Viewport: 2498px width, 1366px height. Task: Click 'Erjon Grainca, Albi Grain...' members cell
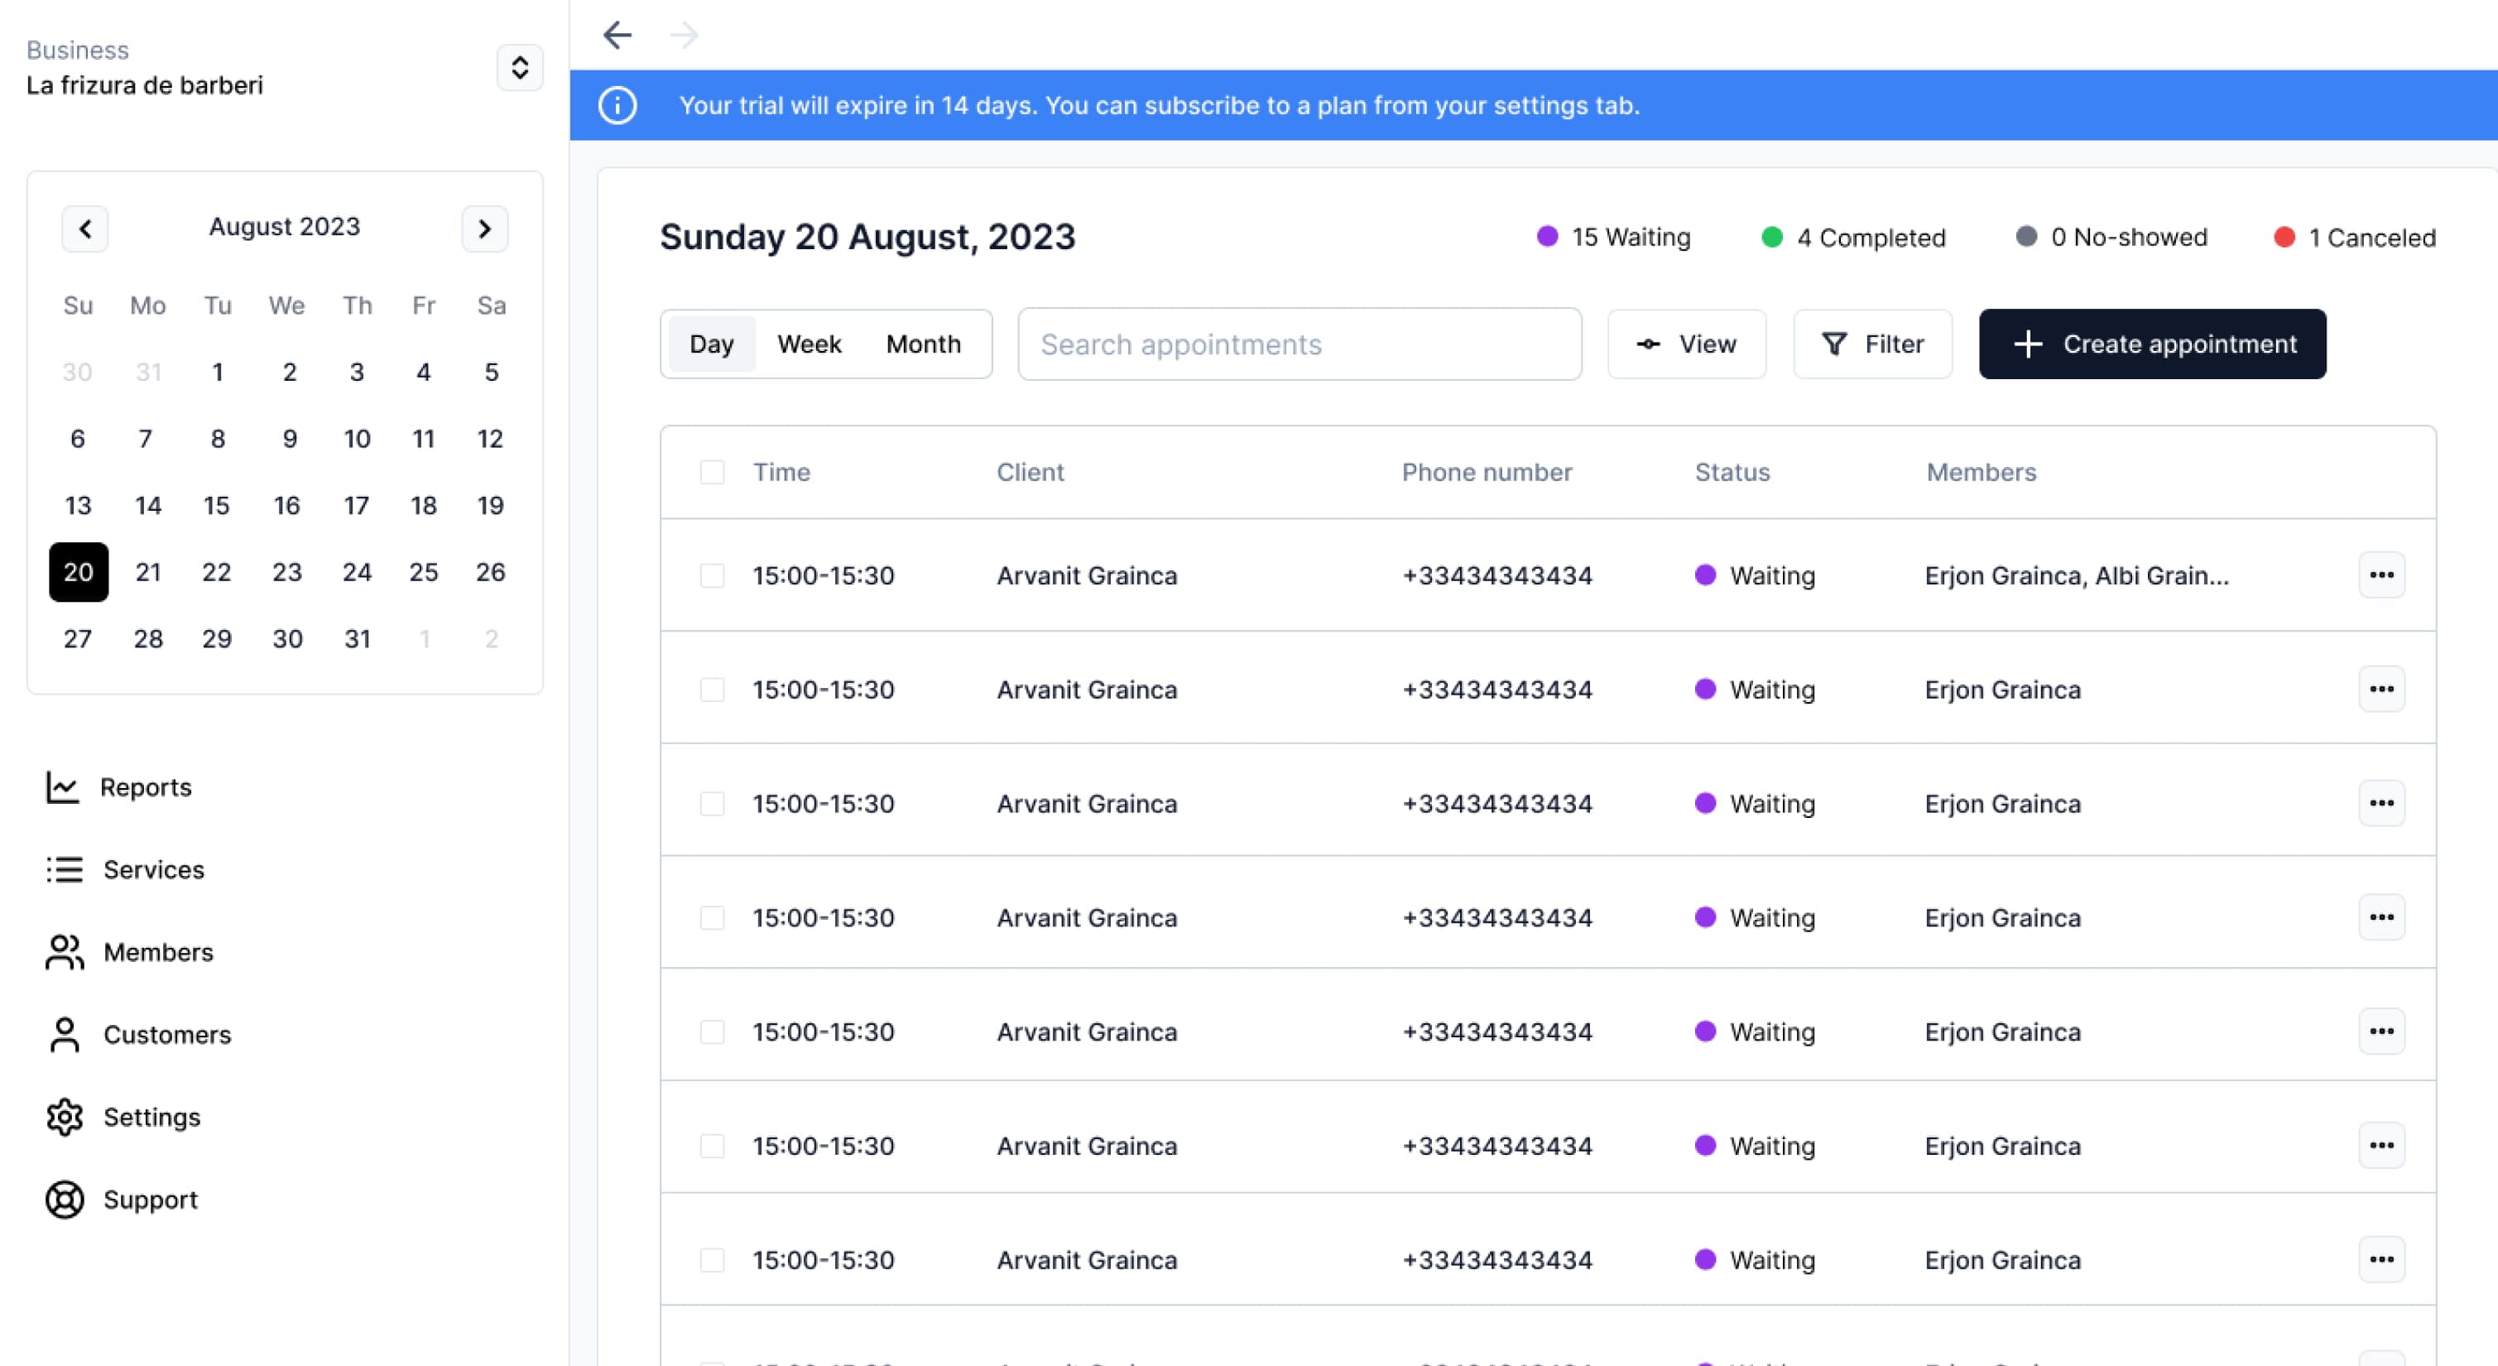click(x=2076, y=575)
